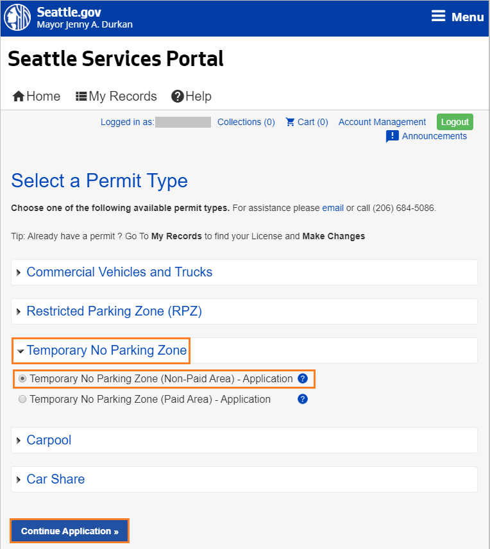
Task: Click help icon beside Paid Area application
Action: pyautogui.click(x=303, y=399)
